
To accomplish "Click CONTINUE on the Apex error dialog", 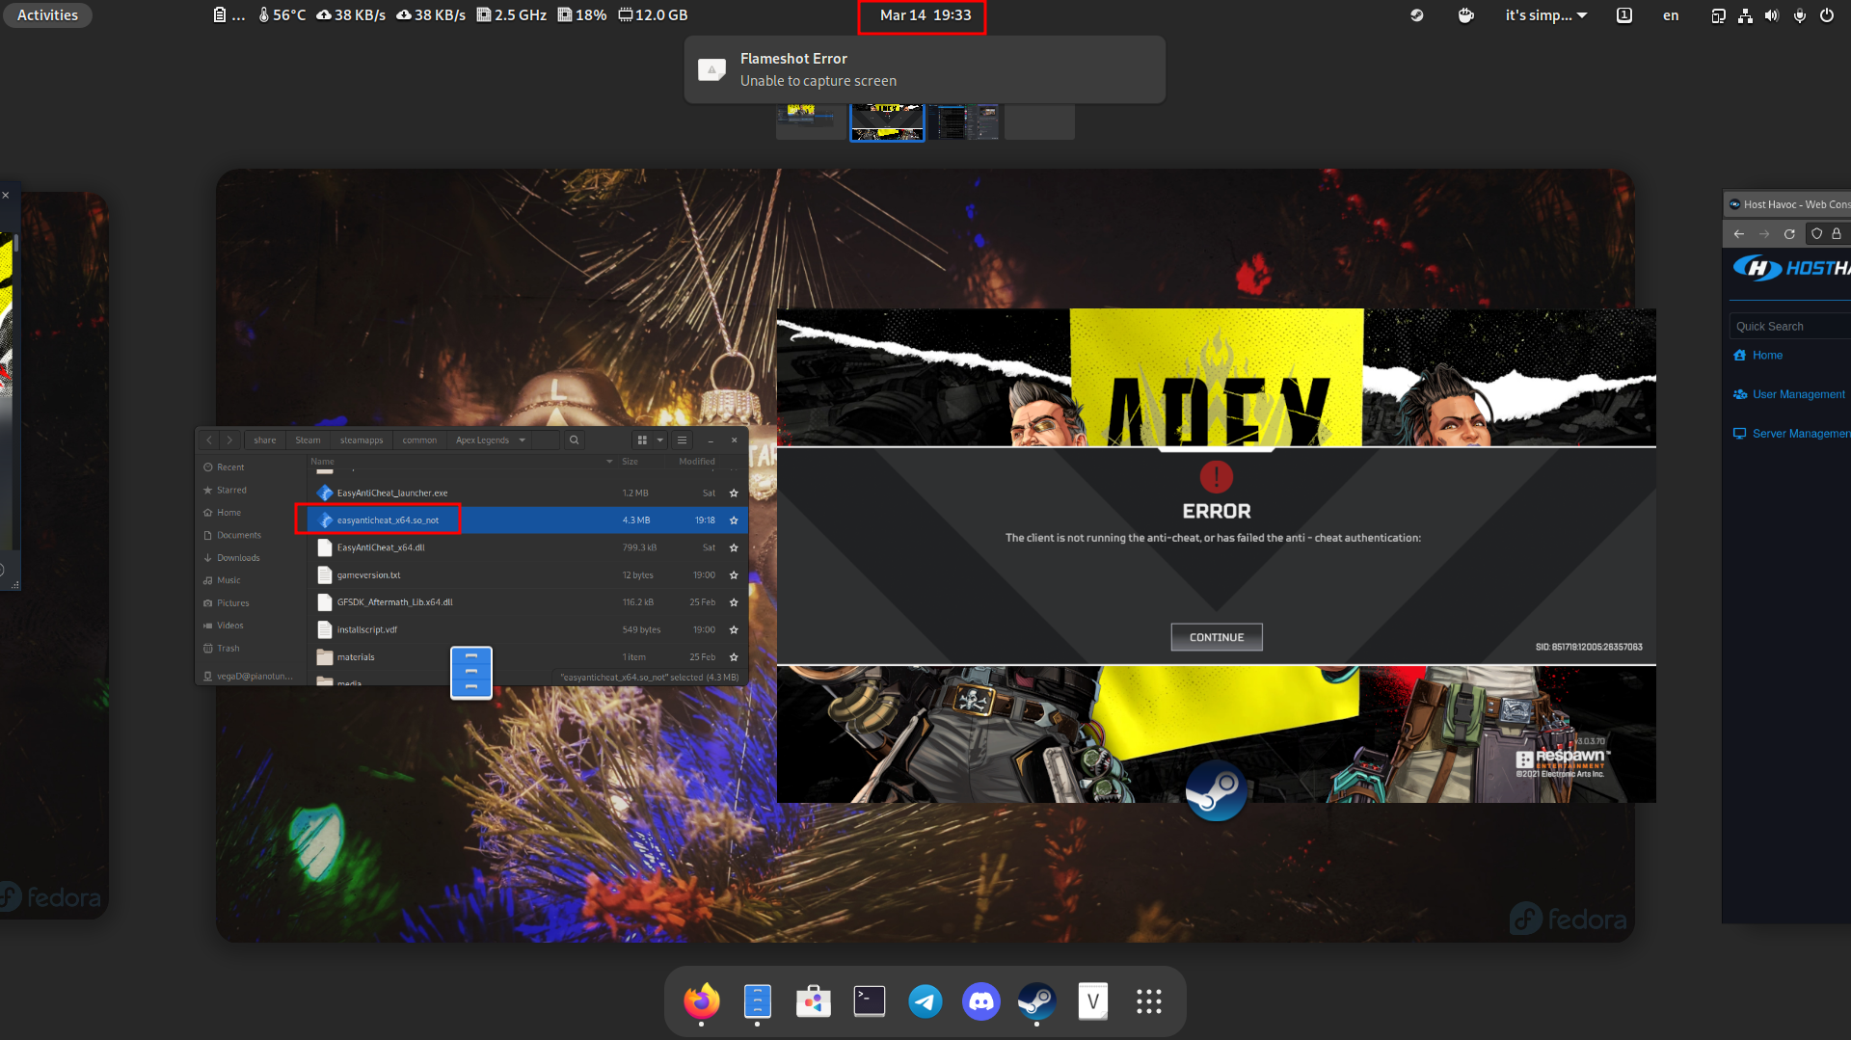I will [x=1217, y=637].
